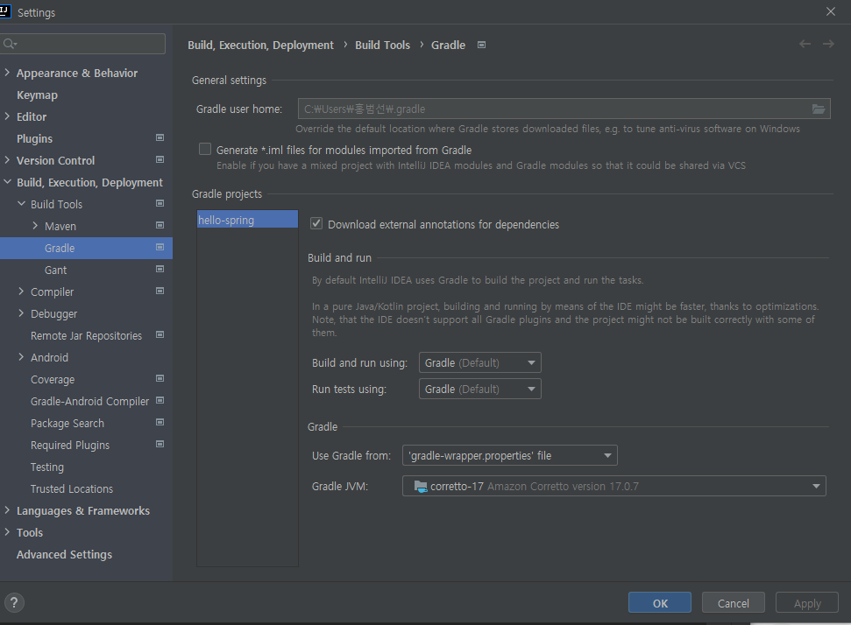This screenshot has width=851, height=625.
Task: Expand the Version Control section
Action: coord(7,160)
